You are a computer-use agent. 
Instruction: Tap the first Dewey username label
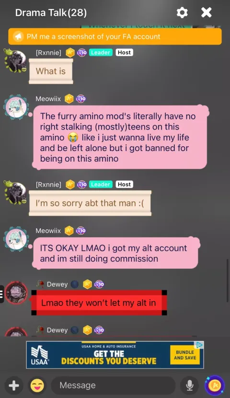[57, 284]
